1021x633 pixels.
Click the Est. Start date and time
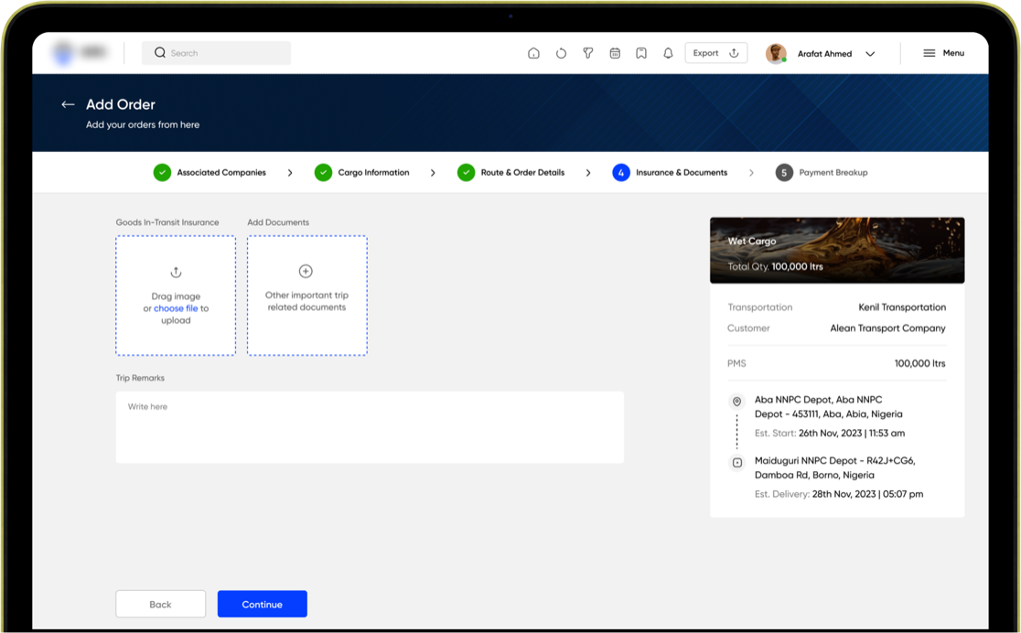(852, 433)
